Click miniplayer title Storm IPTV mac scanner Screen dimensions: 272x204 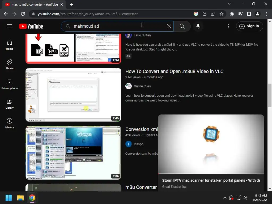click(211, 180)
